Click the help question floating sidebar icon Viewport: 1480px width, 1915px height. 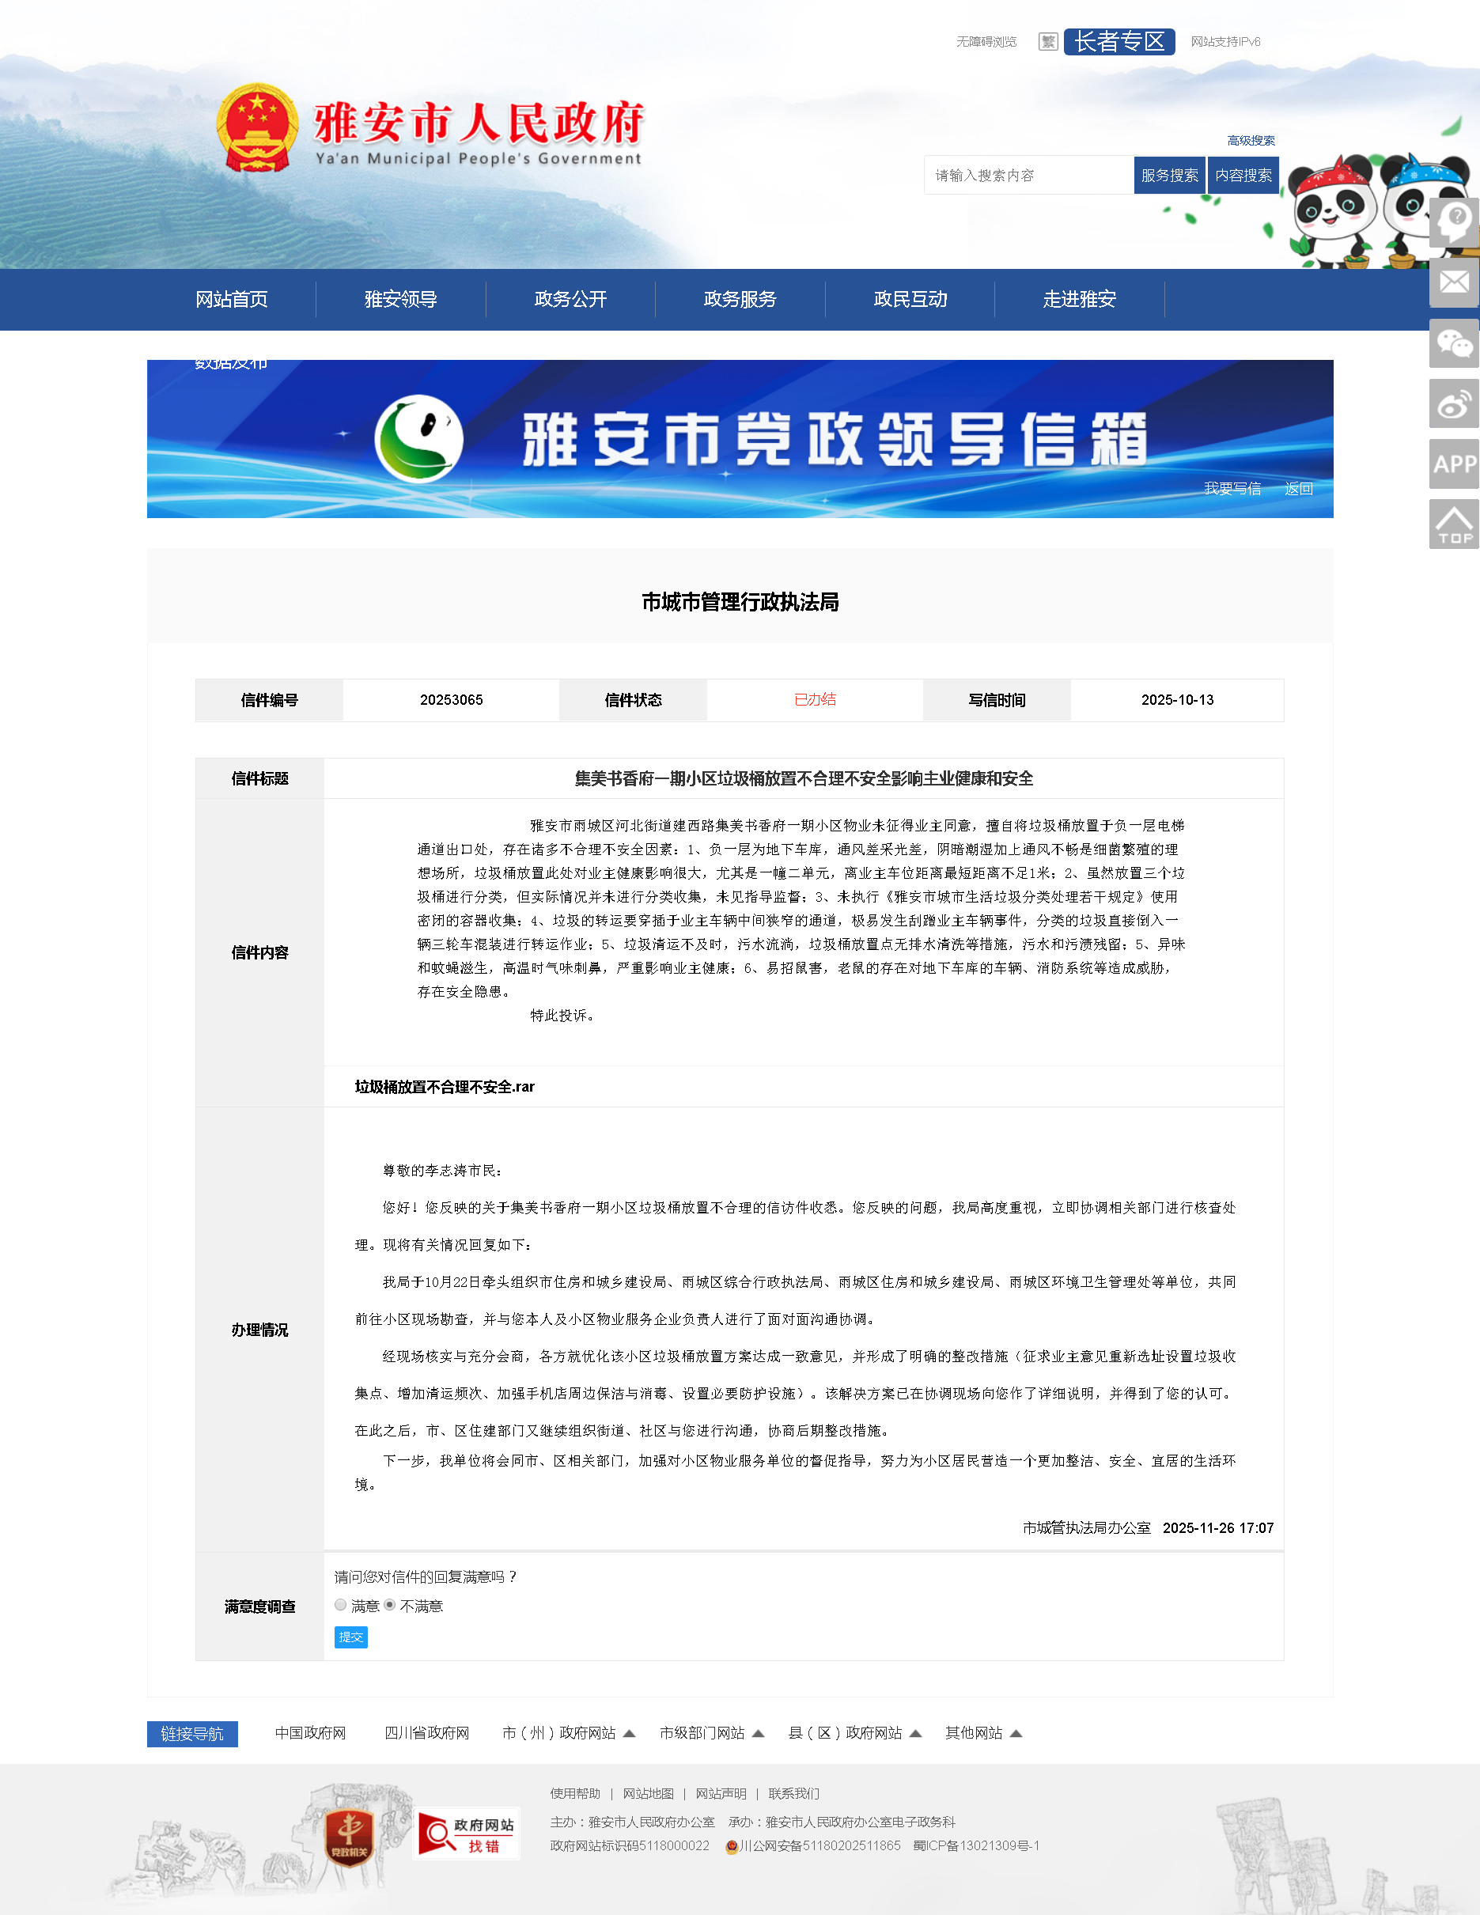pos(1454,223)
